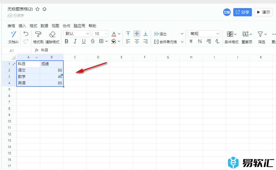Redo the last undone action
This screenshot has width=276, height=170.
coord(26,41)
